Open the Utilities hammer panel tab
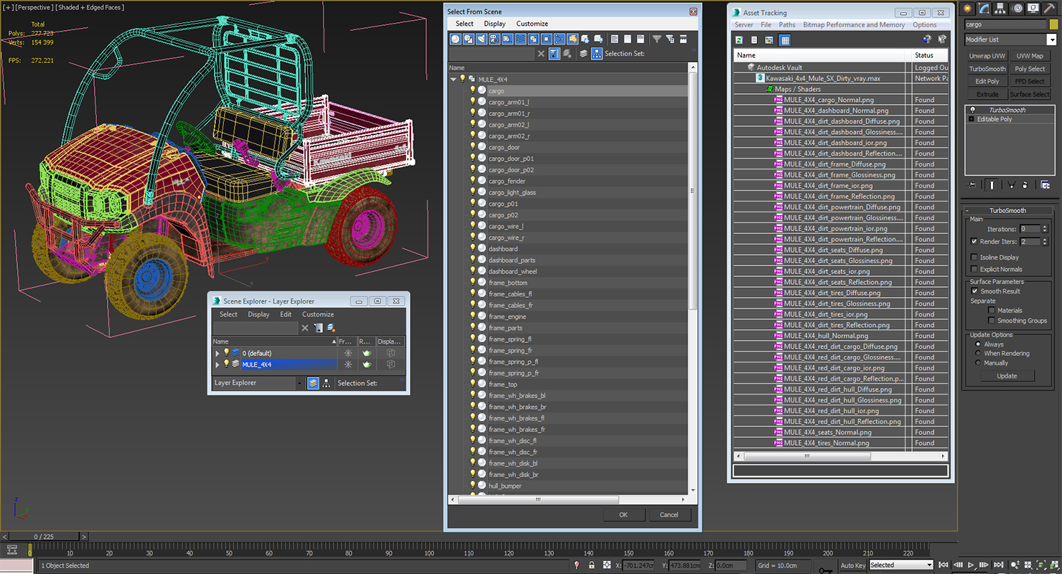The height and width of the screenshot is (574, 1062). [x=1050, y=8]
